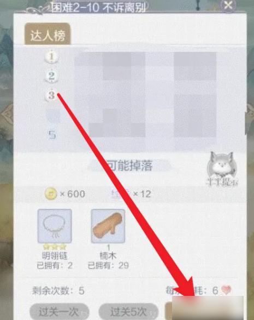
Task: Select the rank 5 entry number
Action: tap(52, 135)
